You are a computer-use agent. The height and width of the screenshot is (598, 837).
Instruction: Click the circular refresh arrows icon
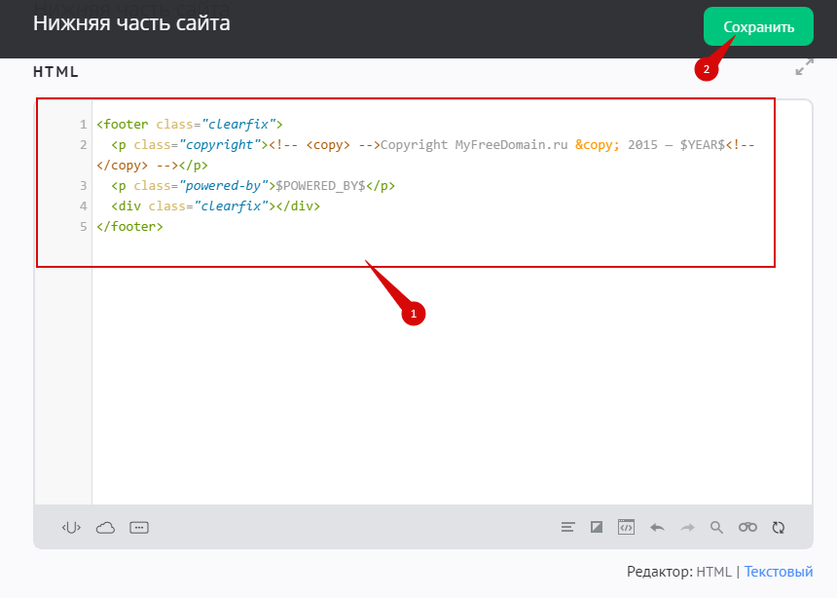pos(778,528)
